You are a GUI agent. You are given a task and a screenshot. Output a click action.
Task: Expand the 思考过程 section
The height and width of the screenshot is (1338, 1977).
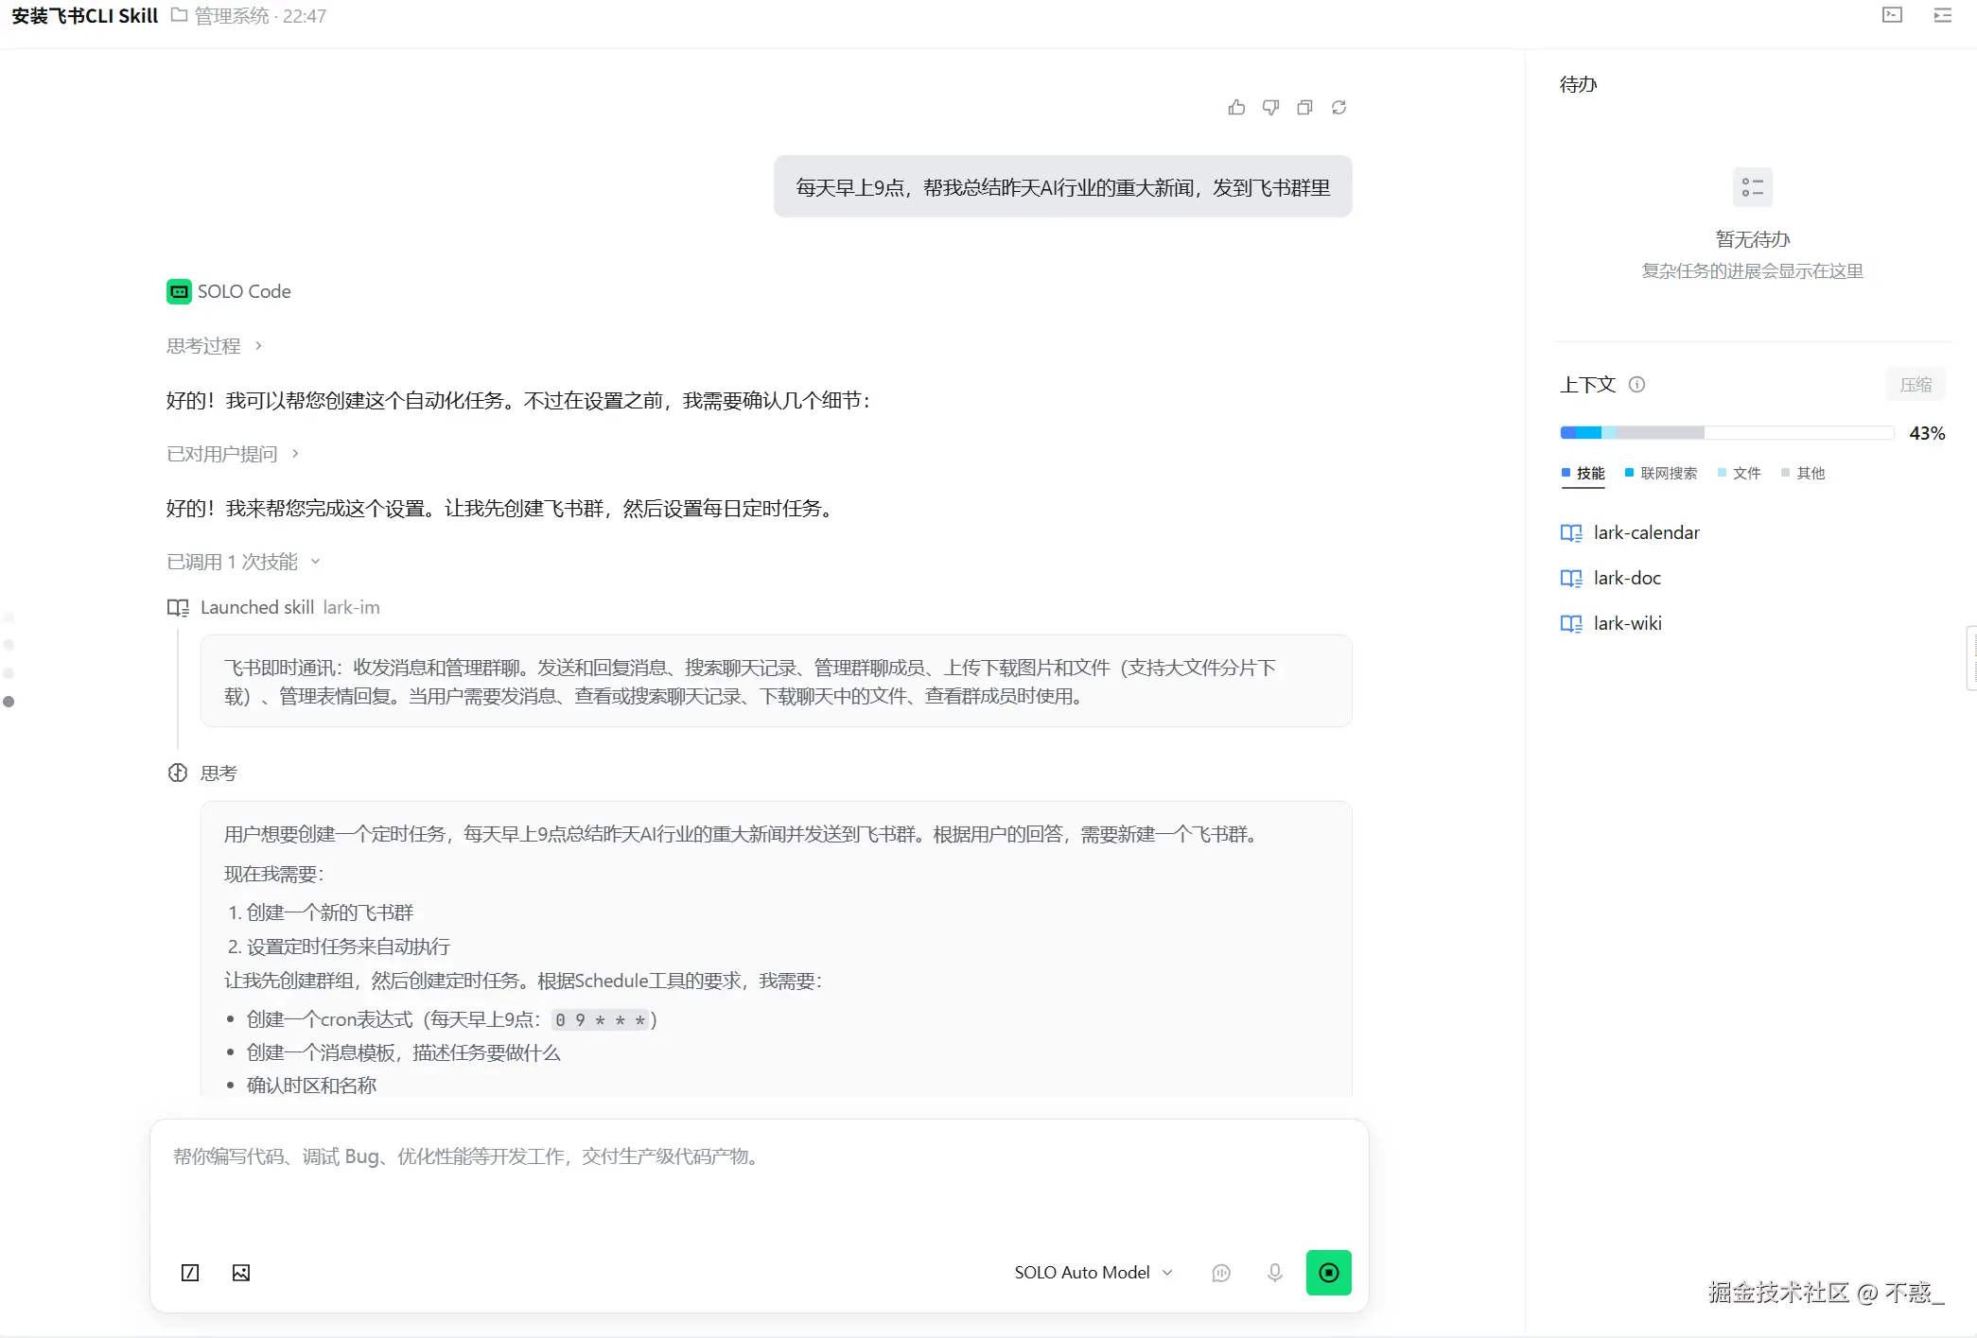click(x=215, y=346)
